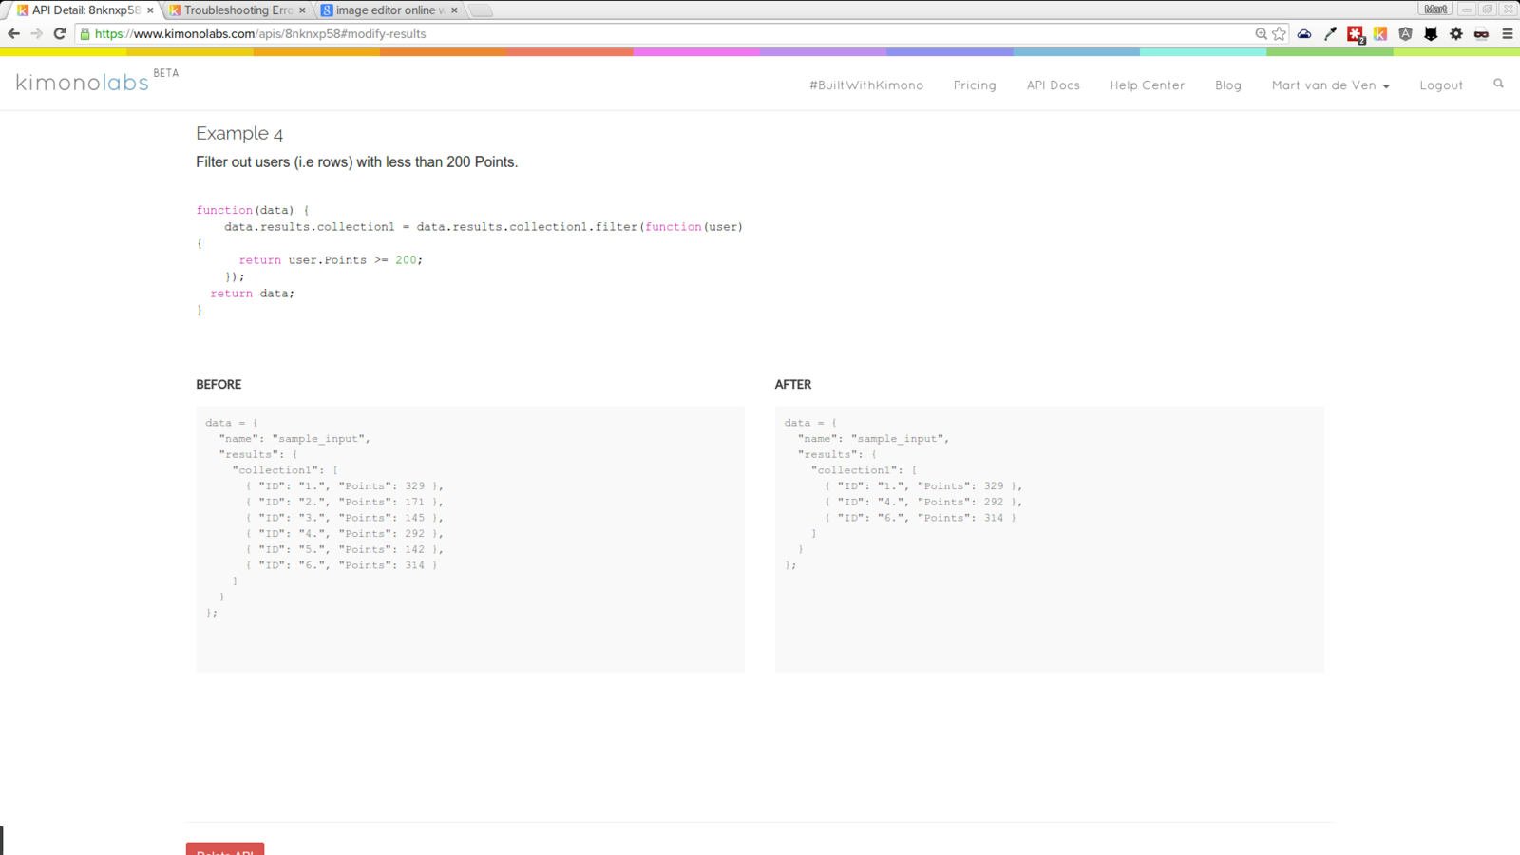Screen dimensions: 1520x855
Task: Switch to the image editor online tab
Action: click(x=389, y=10)
